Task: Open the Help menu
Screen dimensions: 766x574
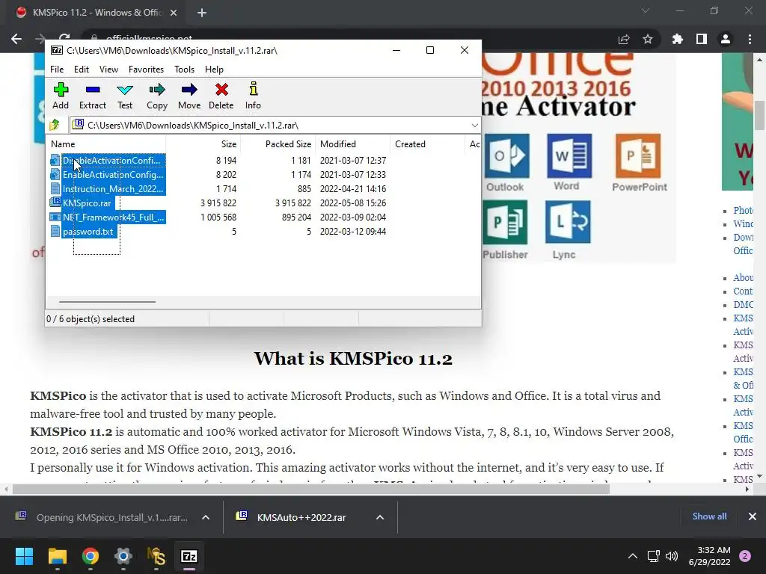Action: [x=214, y=70]
